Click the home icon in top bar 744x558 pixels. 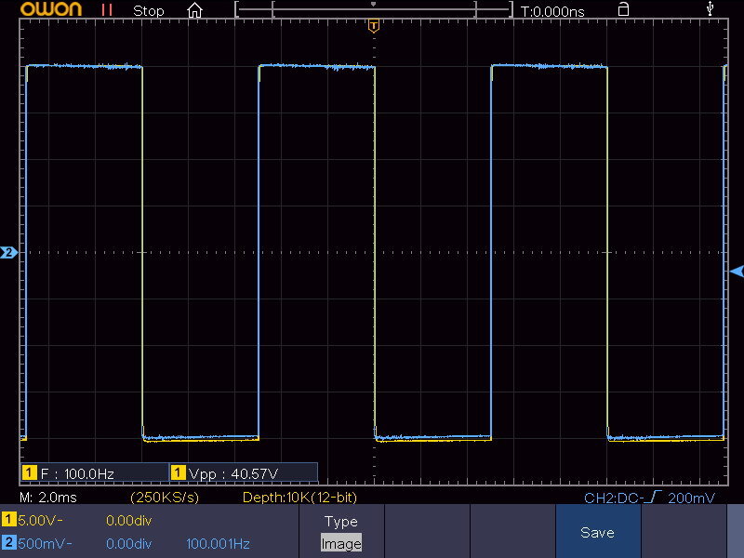coord(194,11)
